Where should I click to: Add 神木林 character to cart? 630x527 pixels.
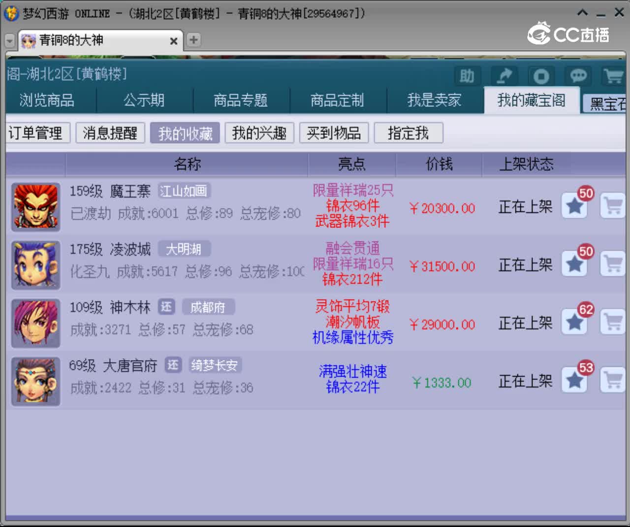click(612, 322)
